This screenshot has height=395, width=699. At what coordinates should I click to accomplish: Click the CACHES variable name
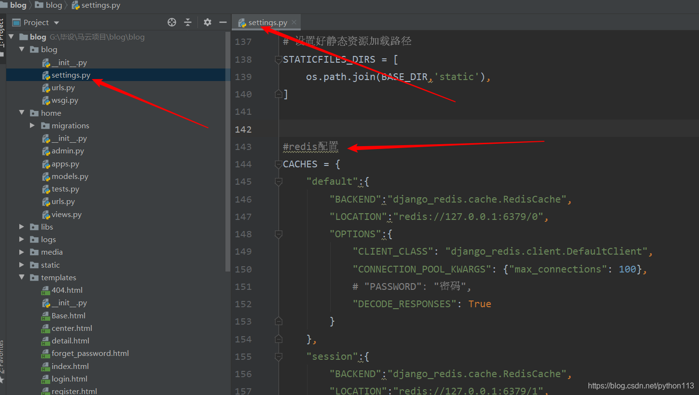(x=300, y=164)
